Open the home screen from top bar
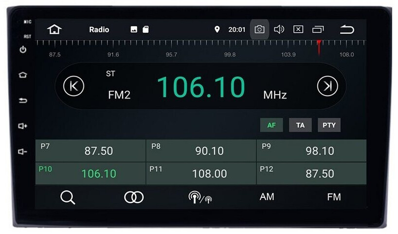The height and width of the screenshot is (234, 398). pos(54,29)
